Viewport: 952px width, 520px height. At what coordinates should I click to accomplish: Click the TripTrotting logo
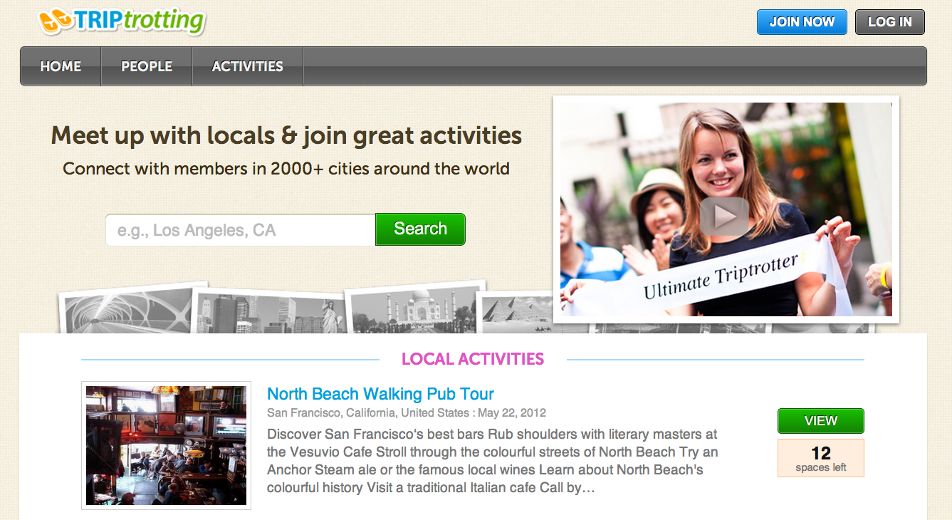122,21
